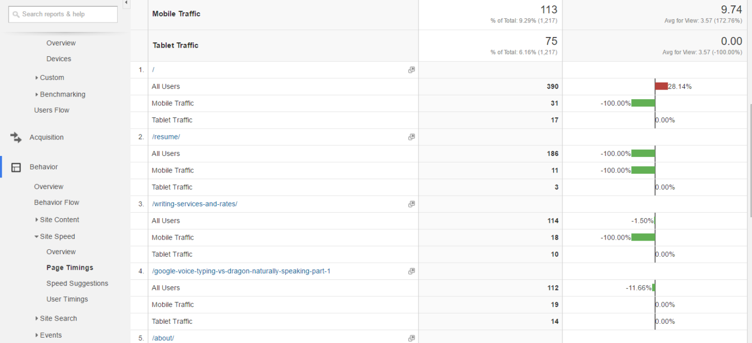Open the Acquisition section icon

tap(16, 137)
